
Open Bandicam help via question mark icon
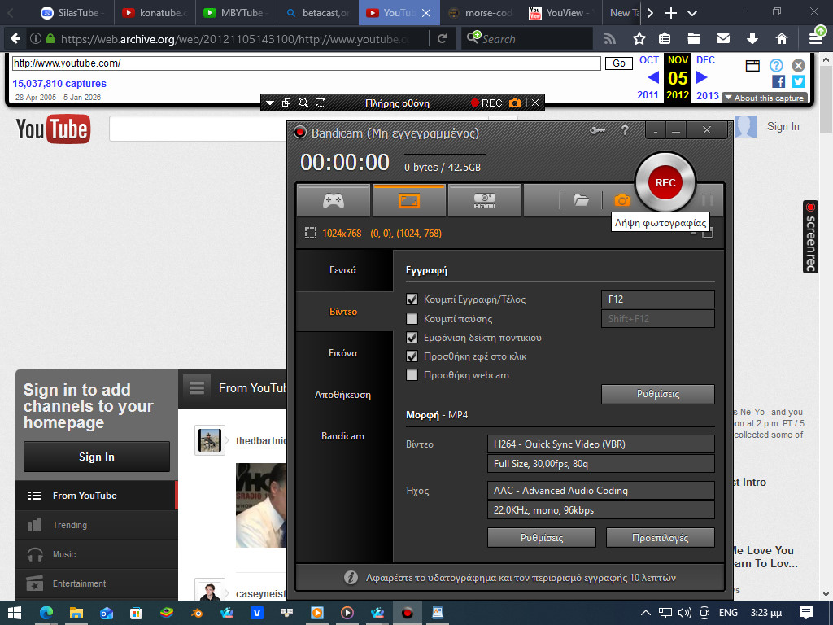click(x=624, y=130)
